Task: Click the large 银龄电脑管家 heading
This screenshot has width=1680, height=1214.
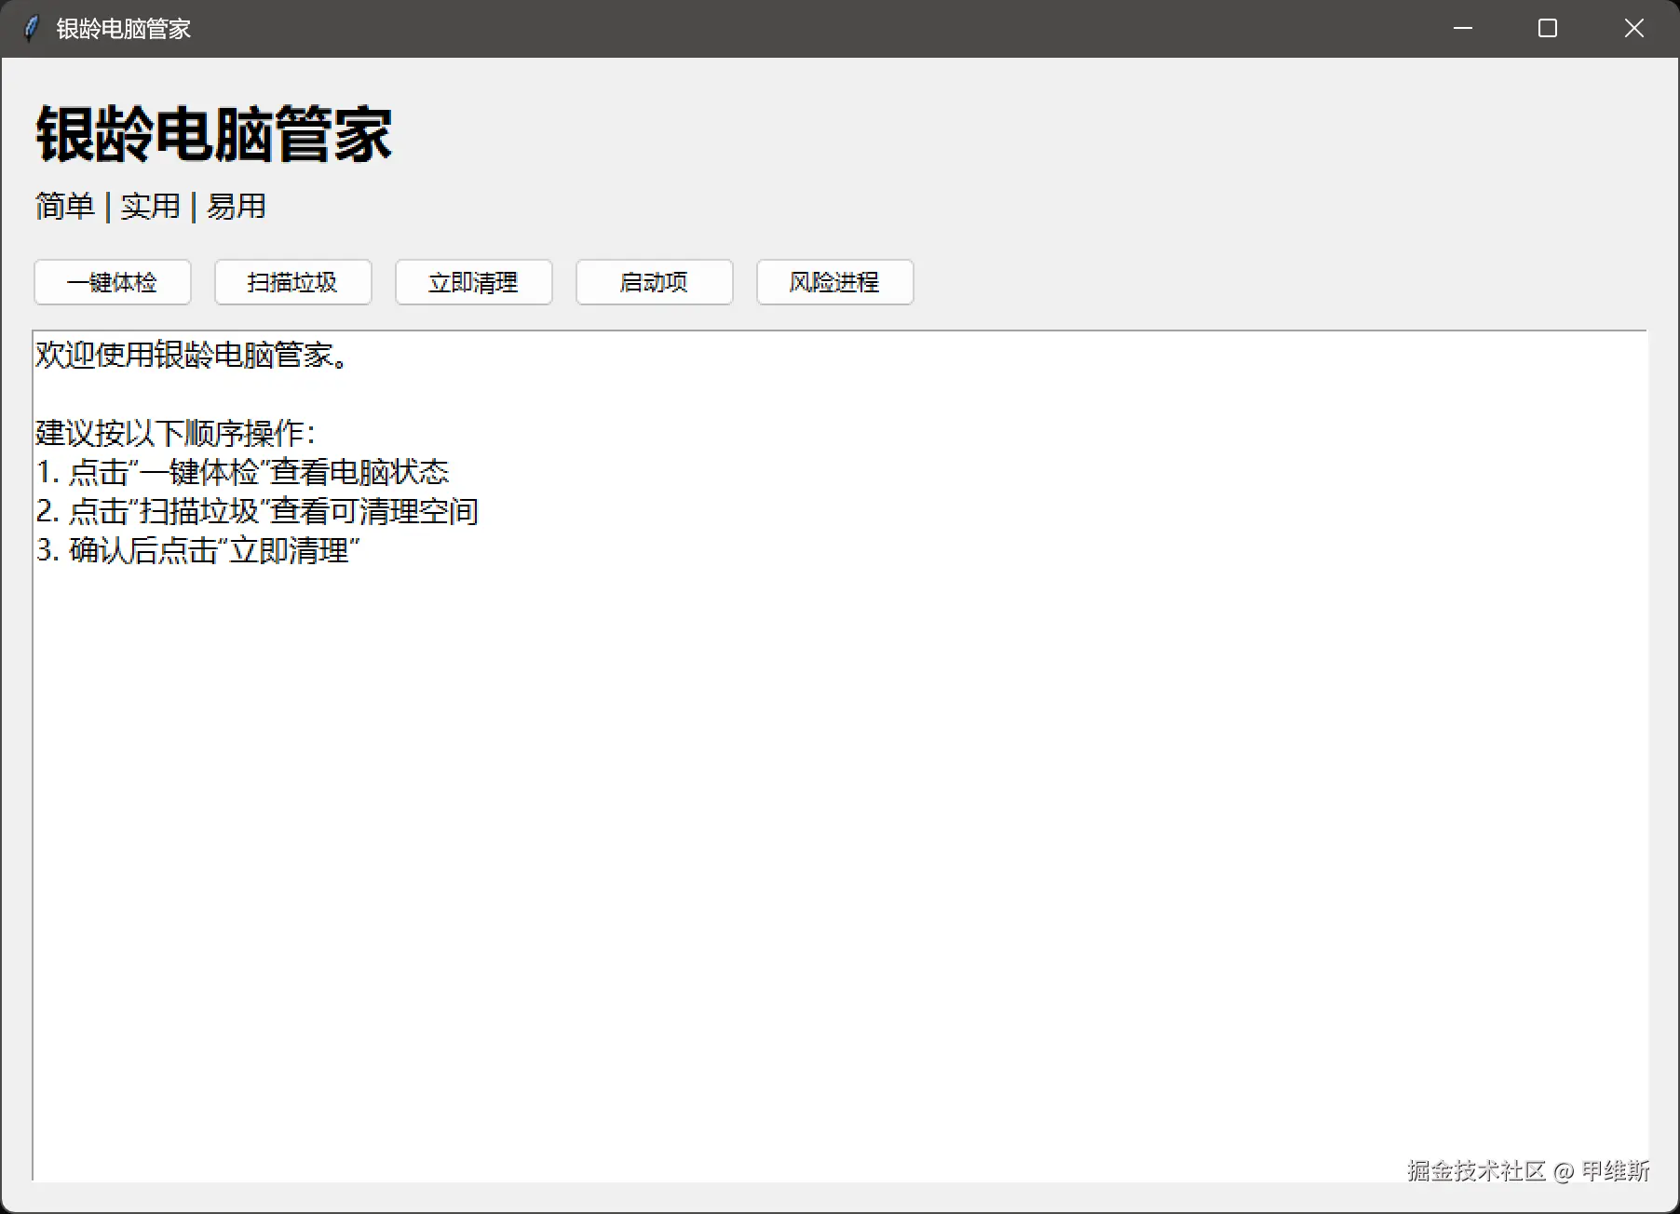Action: pos(212,134)
